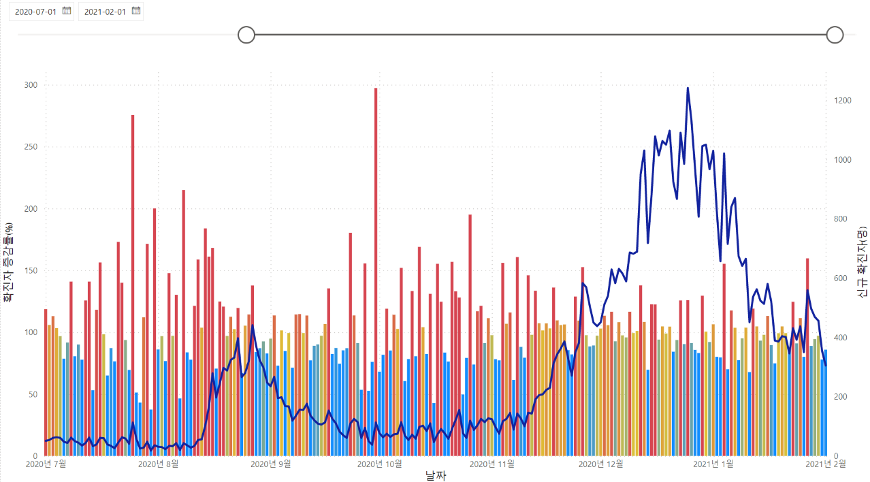870x482 pixels.
Task: Select the late-July red bar reaching 275
Action: [133, 272]
